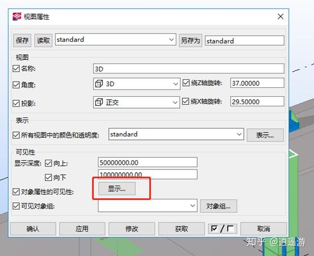Click the 表示... button

(265, 135)
